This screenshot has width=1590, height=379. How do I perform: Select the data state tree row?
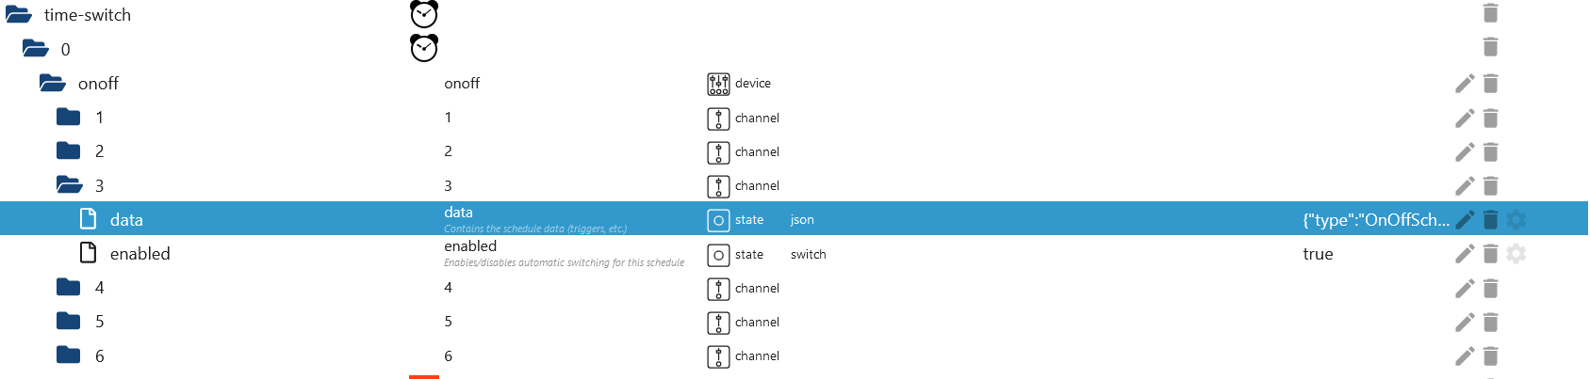click(x=126, y=220)
